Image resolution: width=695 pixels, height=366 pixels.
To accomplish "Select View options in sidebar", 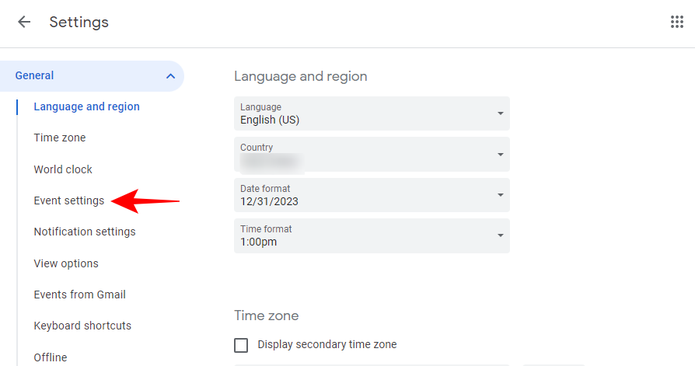I will point(66,263).
